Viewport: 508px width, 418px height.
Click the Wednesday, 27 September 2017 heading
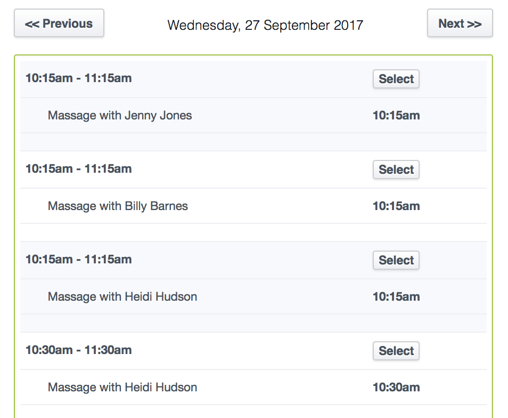pos(266,25)
